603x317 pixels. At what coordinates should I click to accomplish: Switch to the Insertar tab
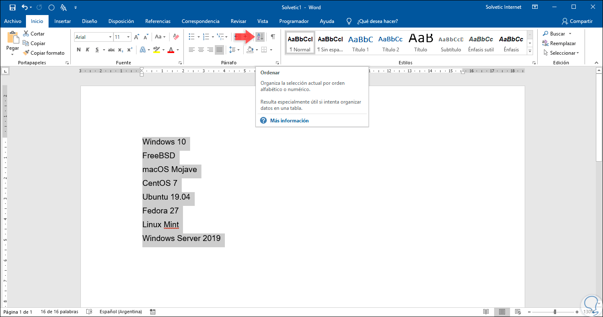63,21
